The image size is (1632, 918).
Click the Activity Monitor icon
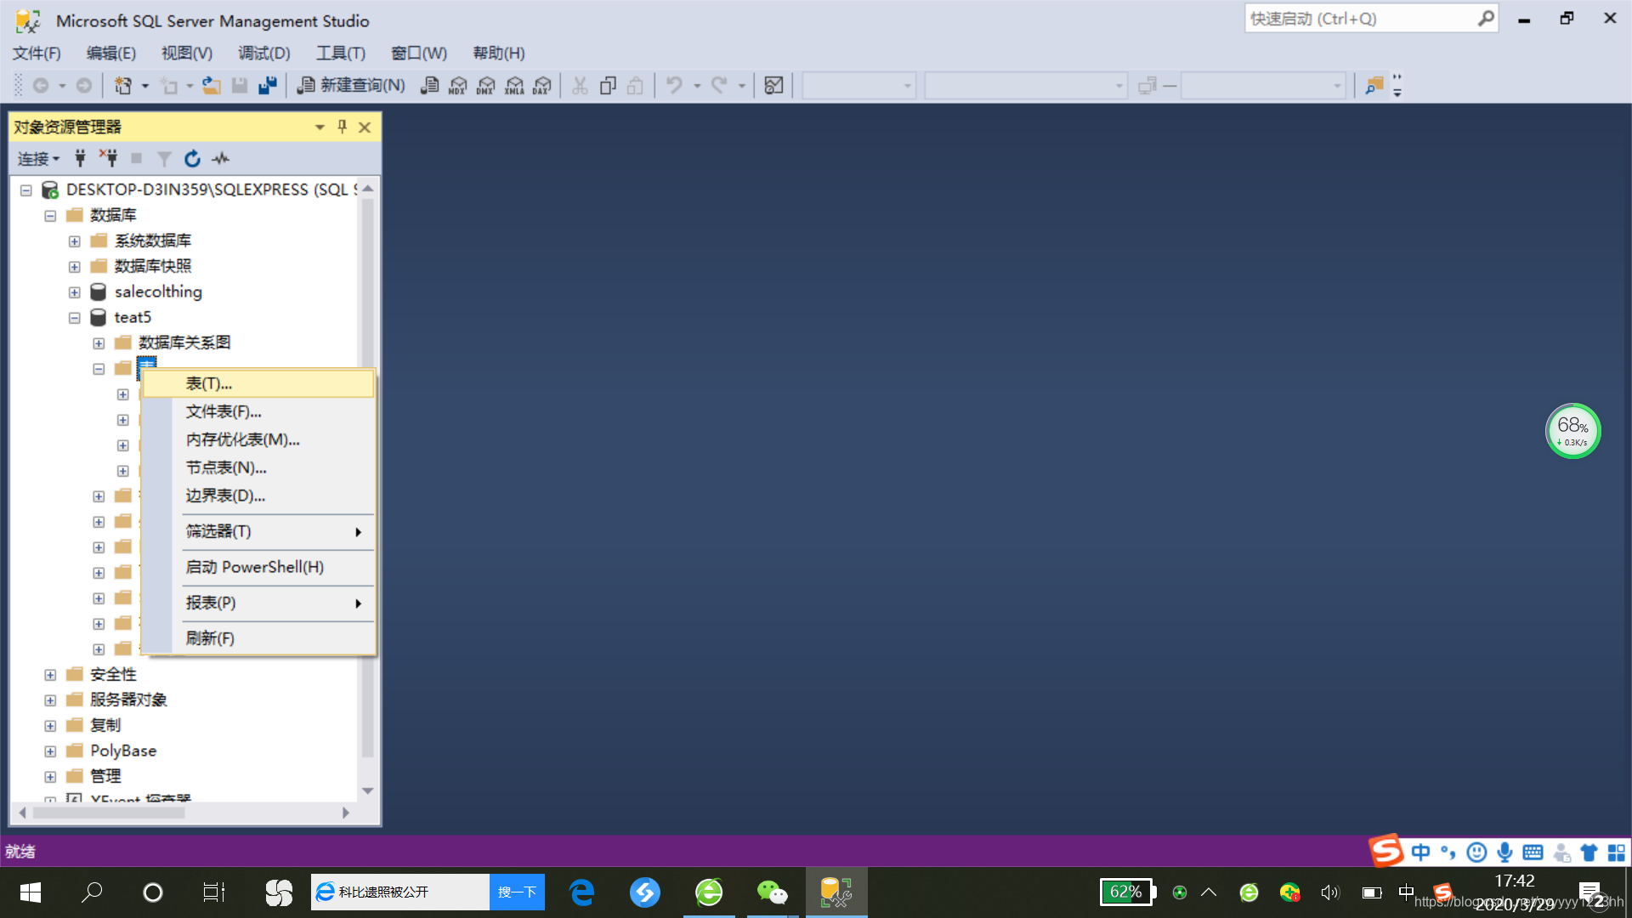click(221, 158)
